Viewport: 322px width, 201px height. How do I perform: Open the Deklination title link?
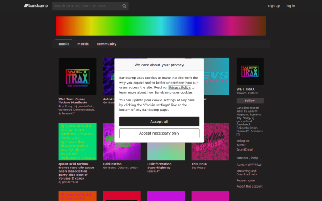[112, 164]
